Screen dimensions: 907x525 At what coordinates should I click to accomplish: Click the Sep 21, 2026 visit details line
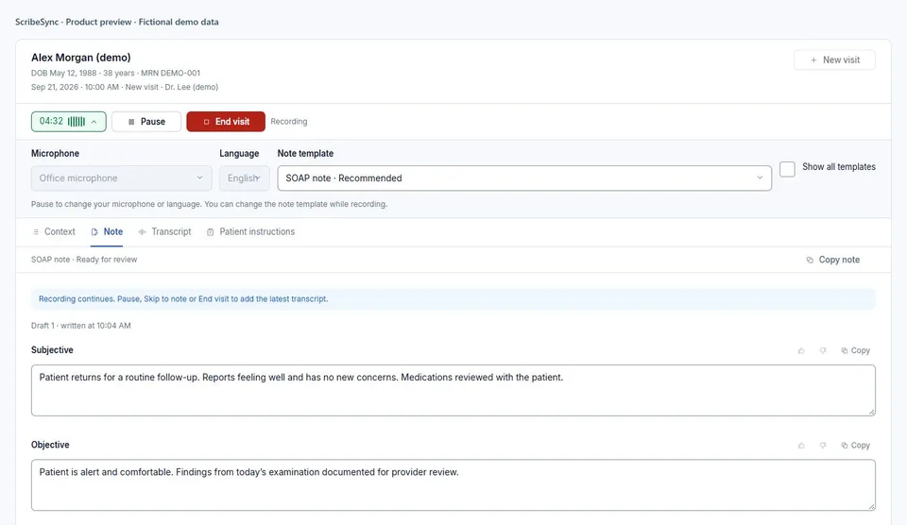coord(125,87)
